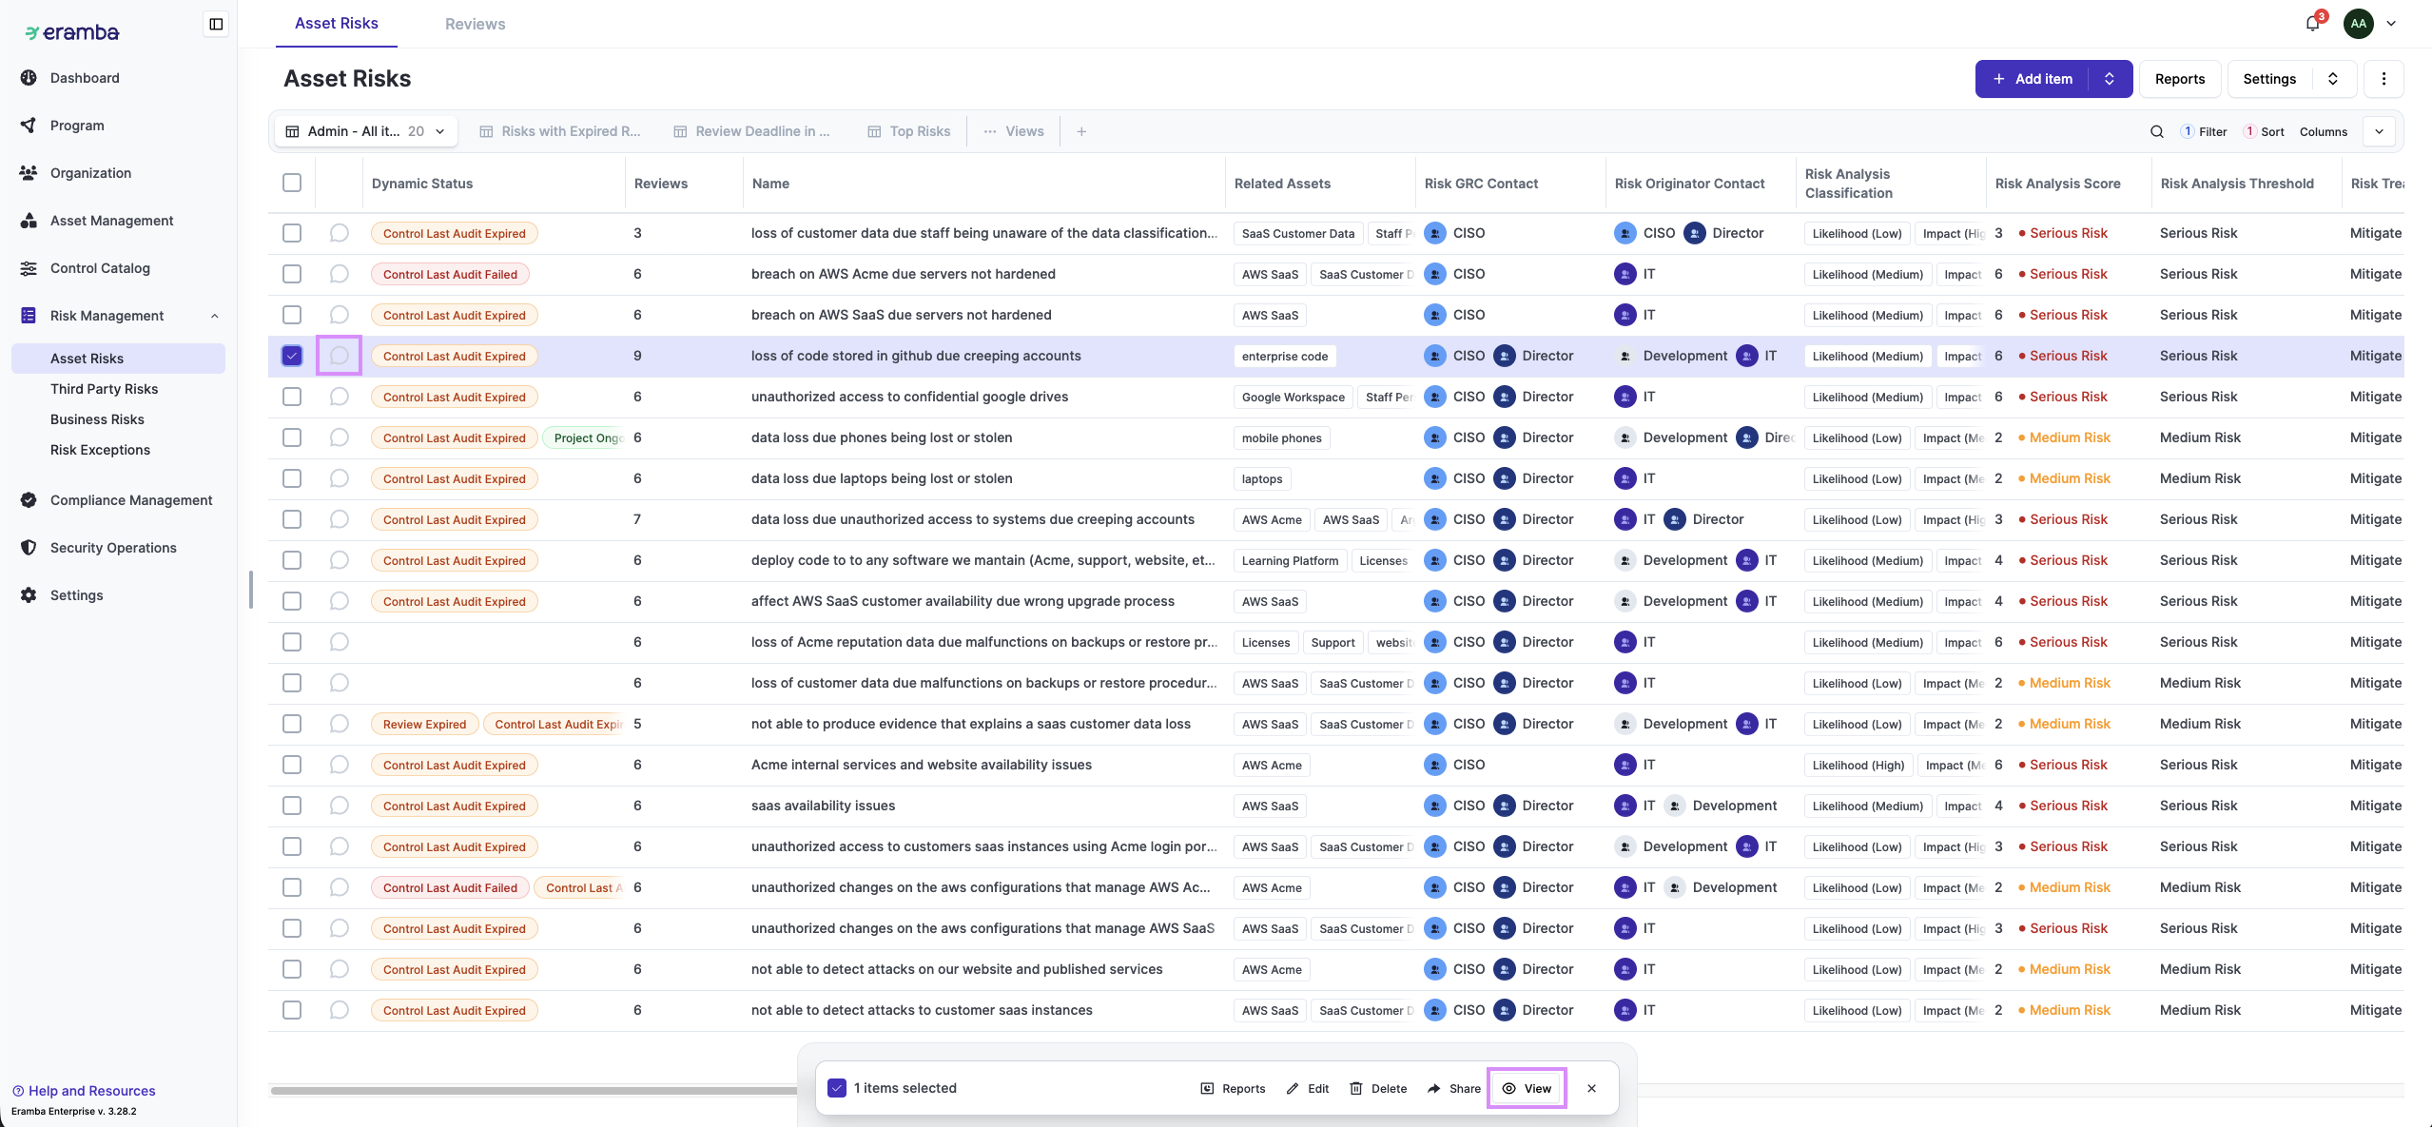Open the search magnifier in the toolbar
The image size is (2432, 1127).
tap(2156, 131)
